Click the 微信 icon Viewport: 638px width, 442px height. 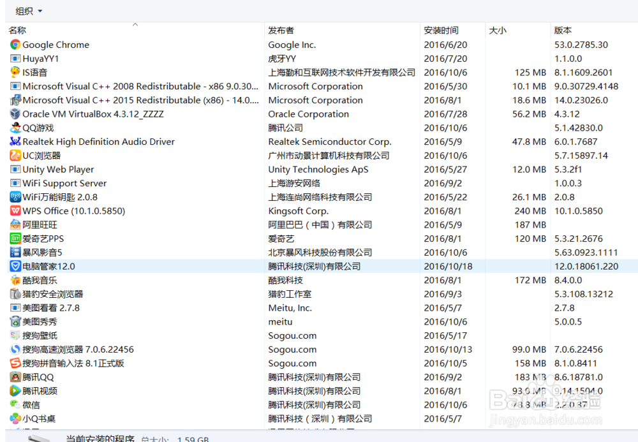15,404
